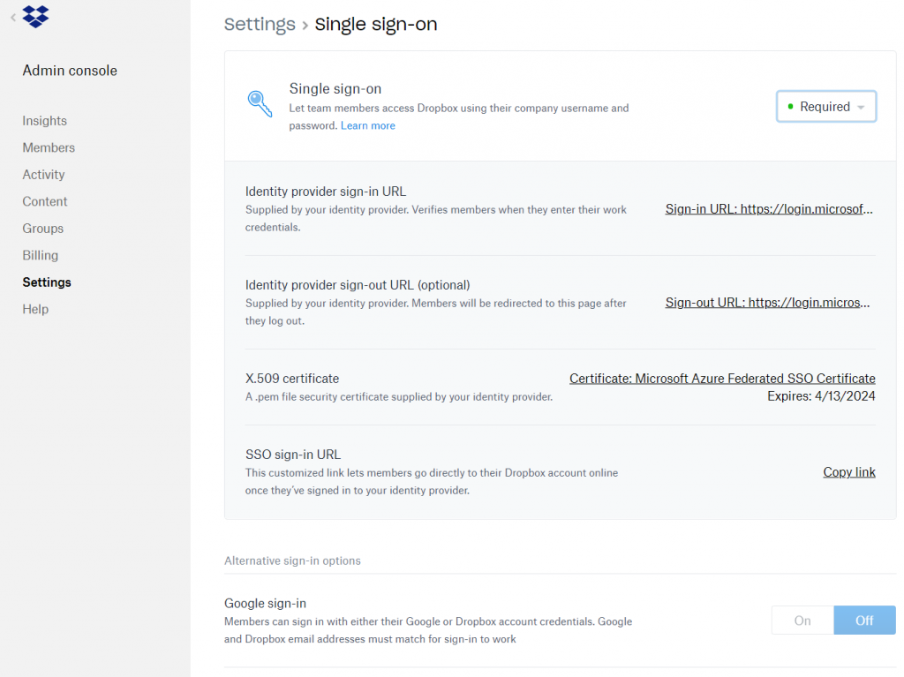Open Help in the sidebar
Viewport: 904px width, 677px height.
35,309
